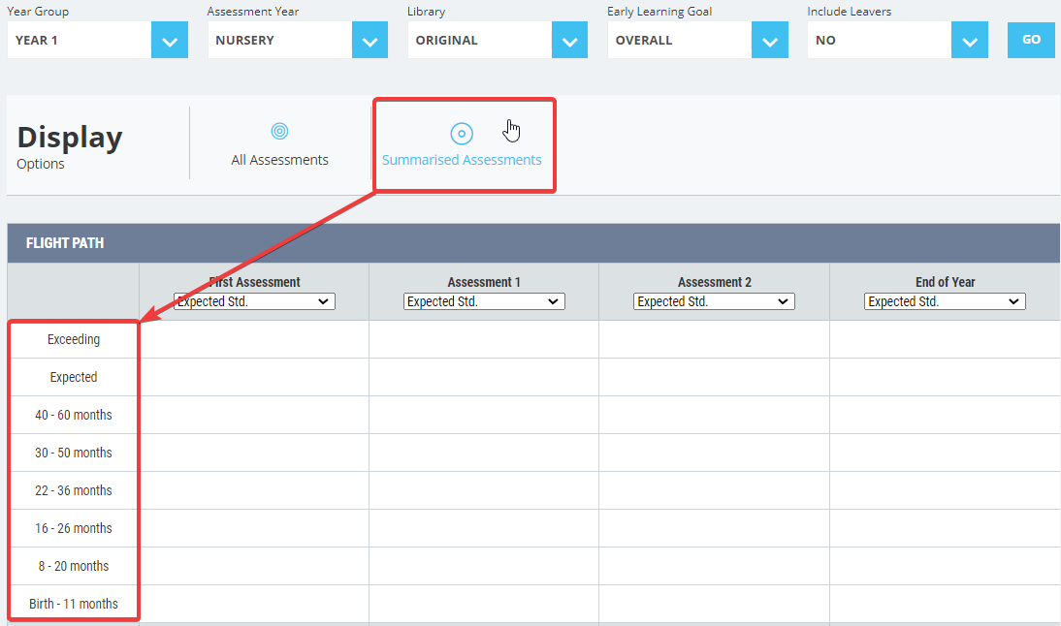This screenshot has height=626, width=1061.
Task: Open the Early Learning Goal dropdown arrow
Action: pos(769,40)
